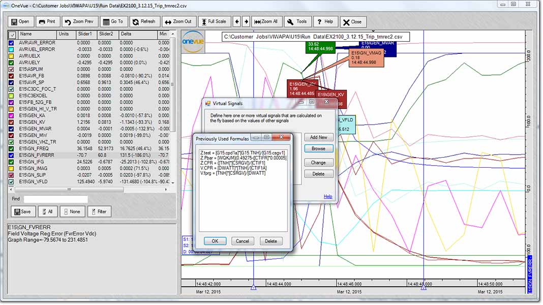Click in the Find signal text field

pyautogui.click(x=55, y=199)
